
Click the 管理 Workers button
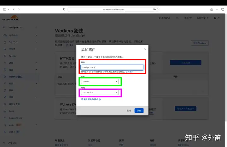coord(200,43)
